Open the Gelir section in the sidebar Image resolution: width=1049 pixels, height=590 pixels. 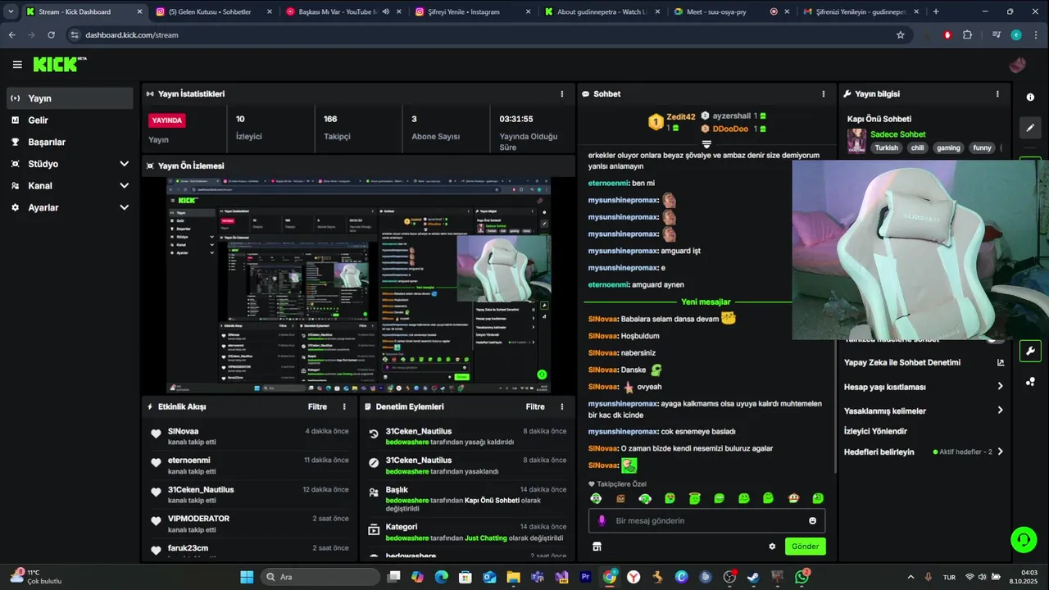coord(70,120)
